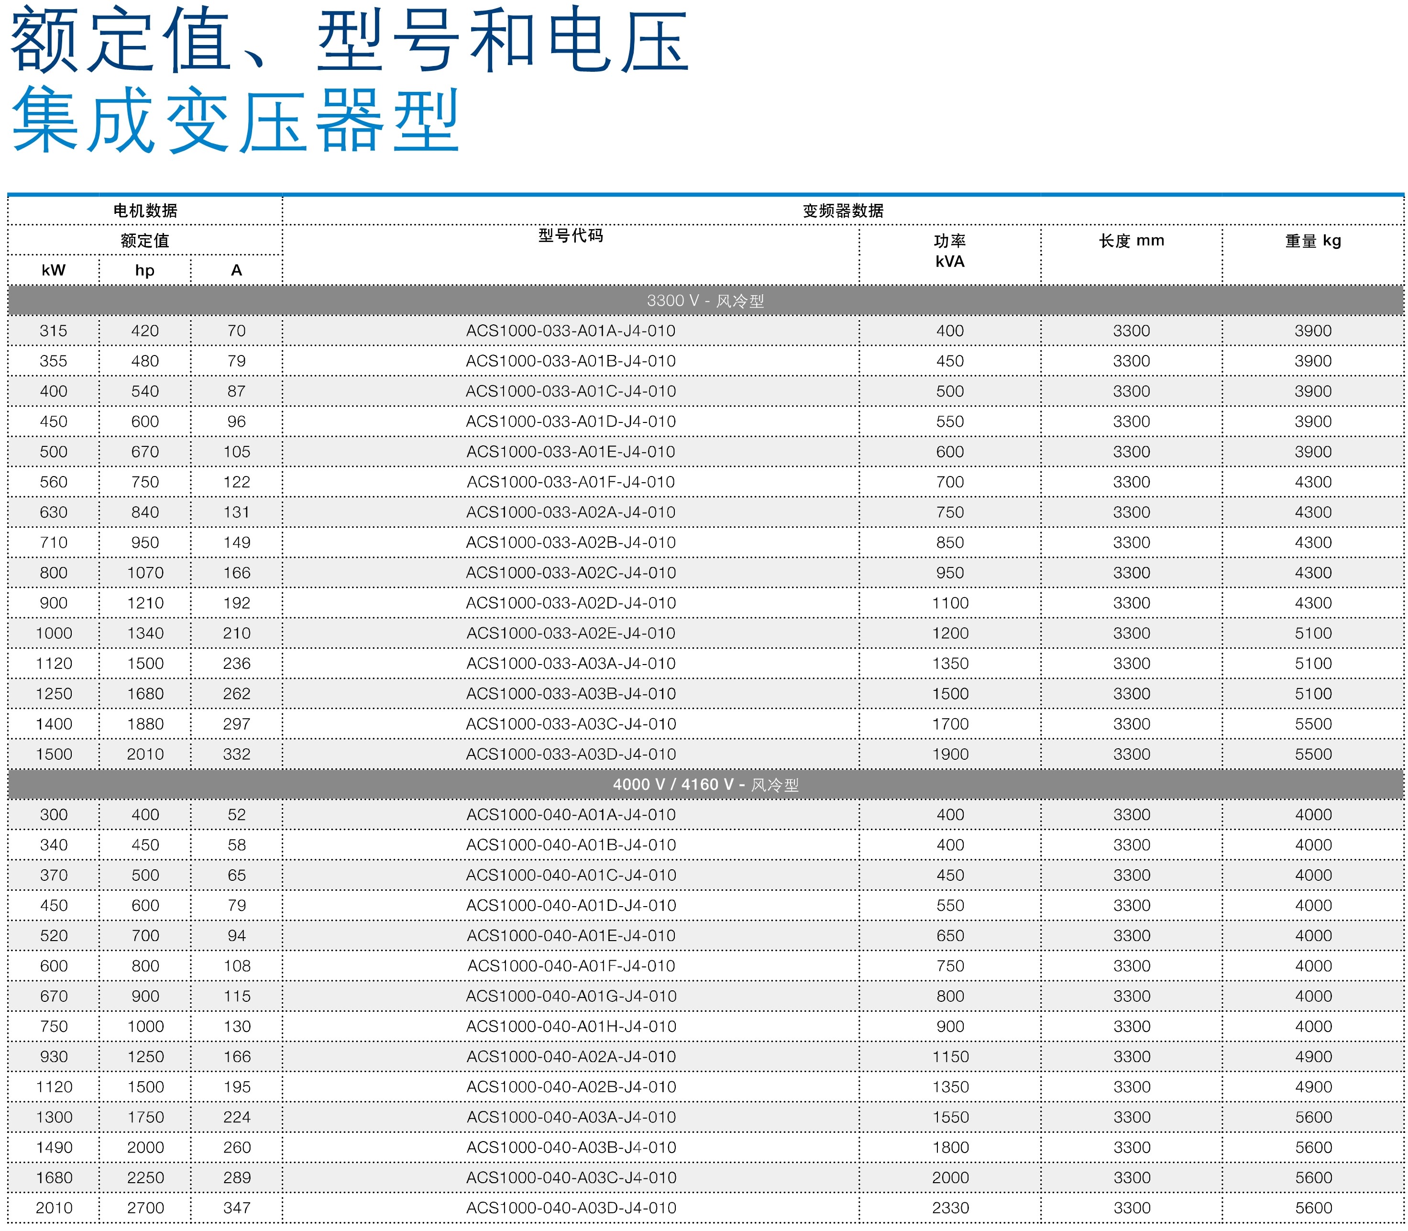The width and height of the screenshot is (1408, 1231).
Task: Click model ACS1000-040-A01H-J4-010
Action: [571, 1026]
